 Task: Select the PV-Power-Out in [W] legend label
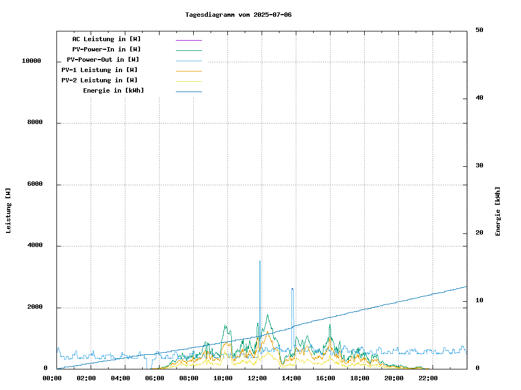coord(103,60)
